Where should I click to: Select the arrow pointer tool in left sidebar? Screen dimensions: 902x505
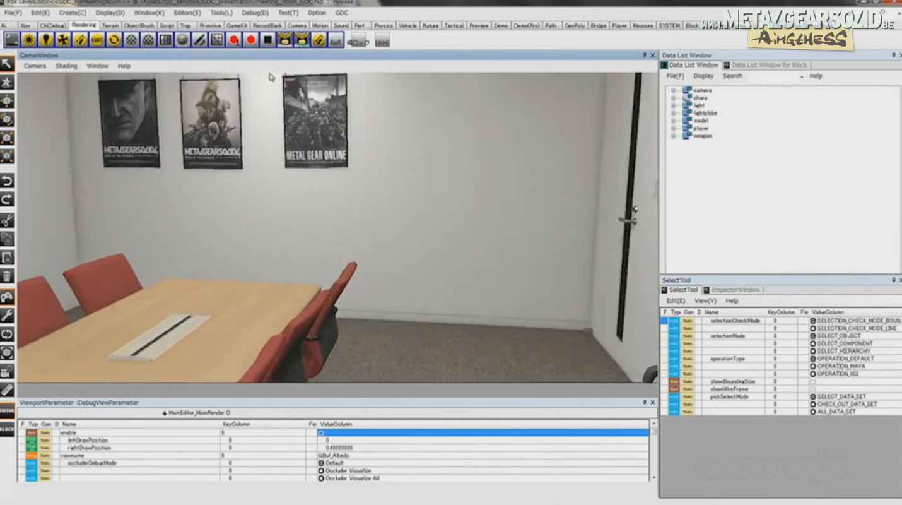(7, 63)
